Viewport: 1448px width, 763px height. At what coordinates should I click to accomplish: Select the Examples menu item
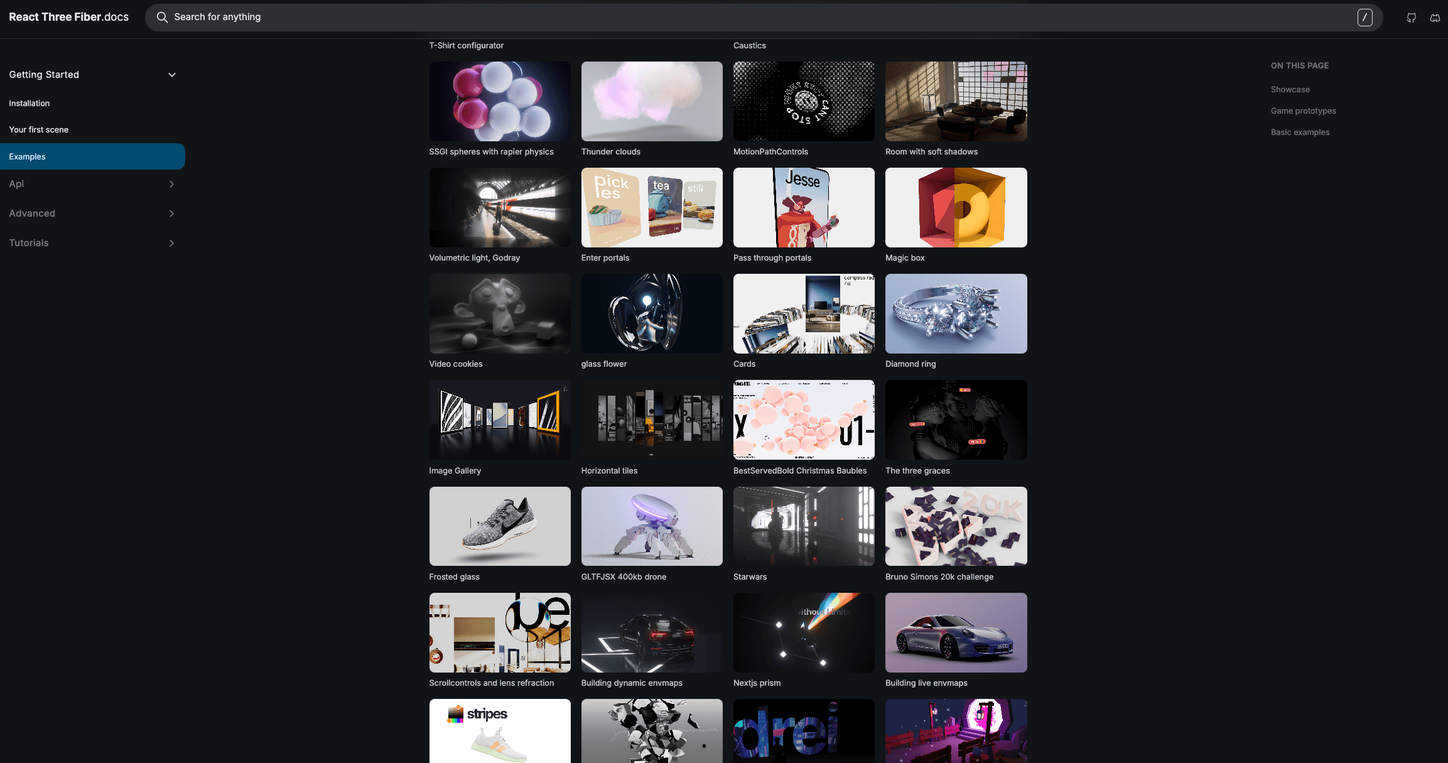27,156
